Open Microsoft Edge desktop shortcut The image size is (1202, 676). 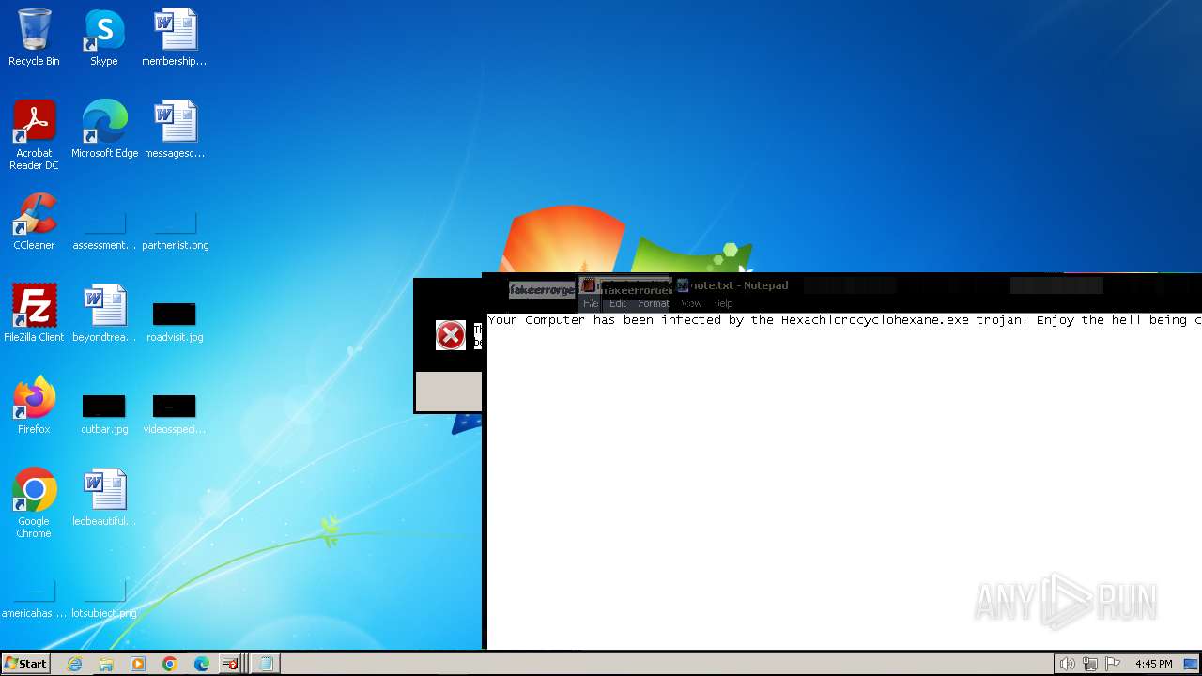tap(104, 130)
